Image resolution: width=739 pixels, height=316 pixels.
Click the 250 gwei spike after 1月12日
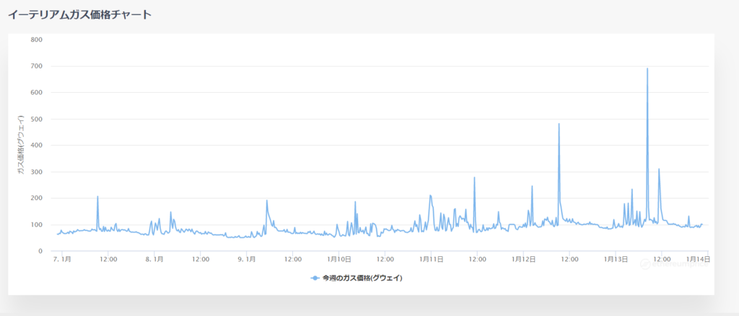(x=532, y=186)
